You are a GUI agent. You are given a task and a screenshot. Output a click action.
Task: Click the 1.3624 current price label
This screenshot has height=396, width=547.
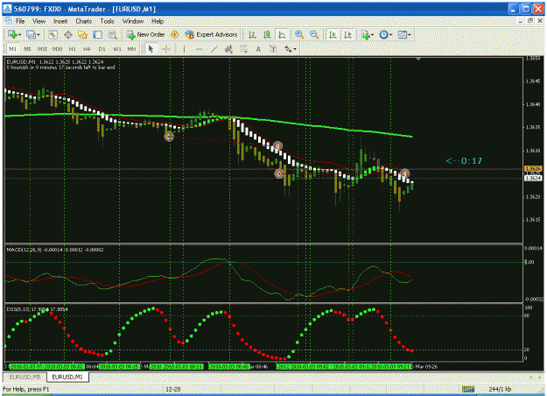[x=533, y=178]
